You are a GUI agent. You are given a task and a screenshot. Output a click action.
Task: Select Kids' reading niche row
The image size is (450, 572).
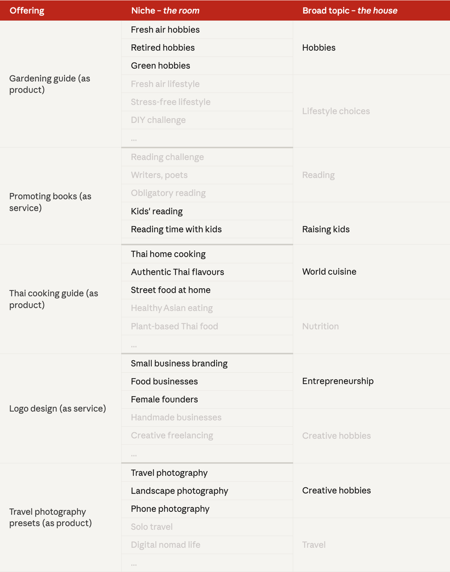pyautogui.click(x=207, y=211)
